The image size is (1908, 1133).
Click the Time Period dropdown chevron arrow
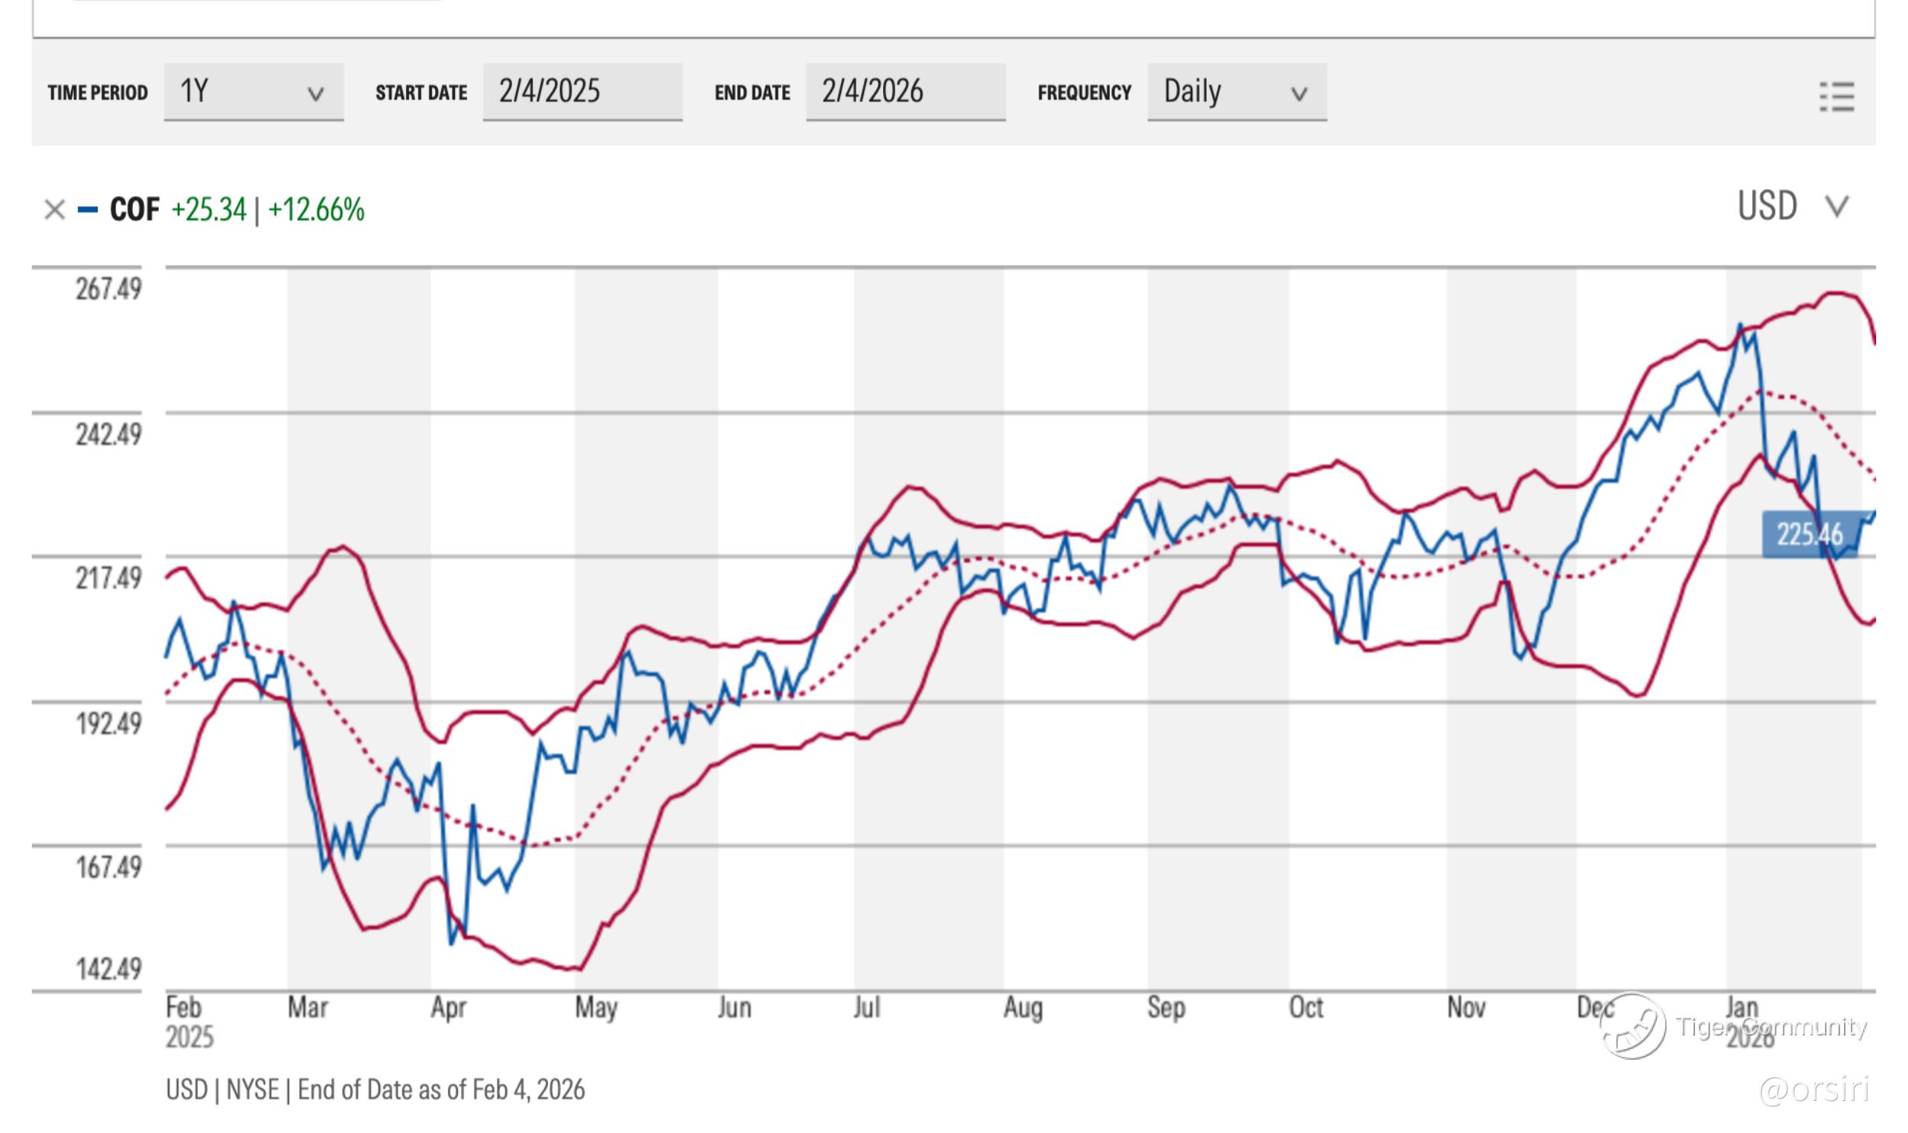(315, 94)
